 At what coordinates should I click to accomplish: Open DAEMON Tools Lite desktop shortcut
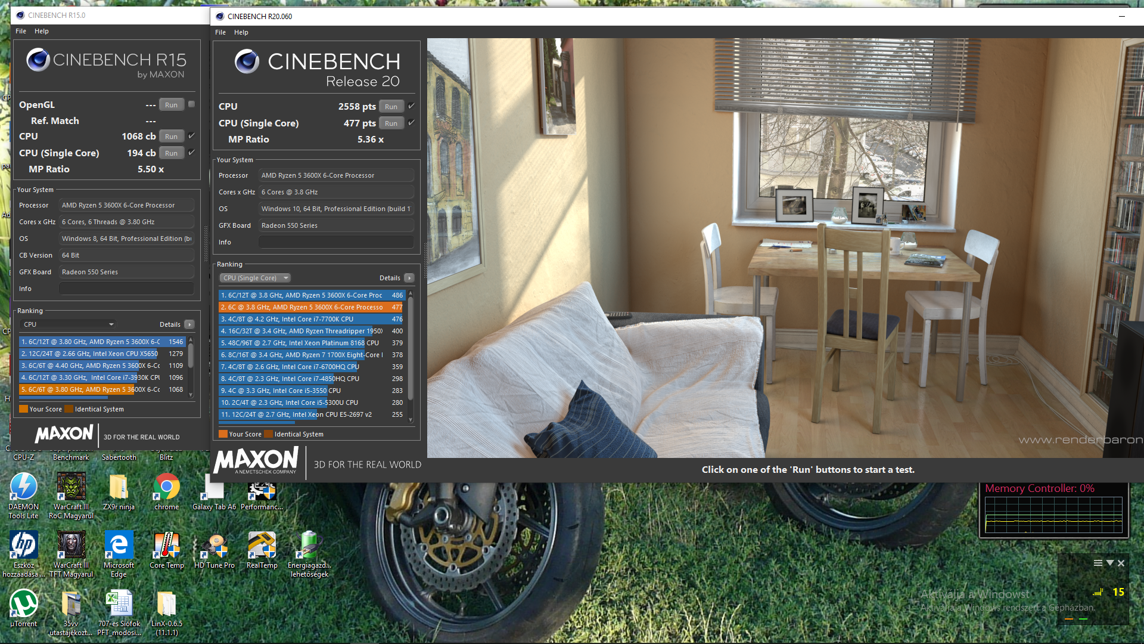(x=23, y=495)
